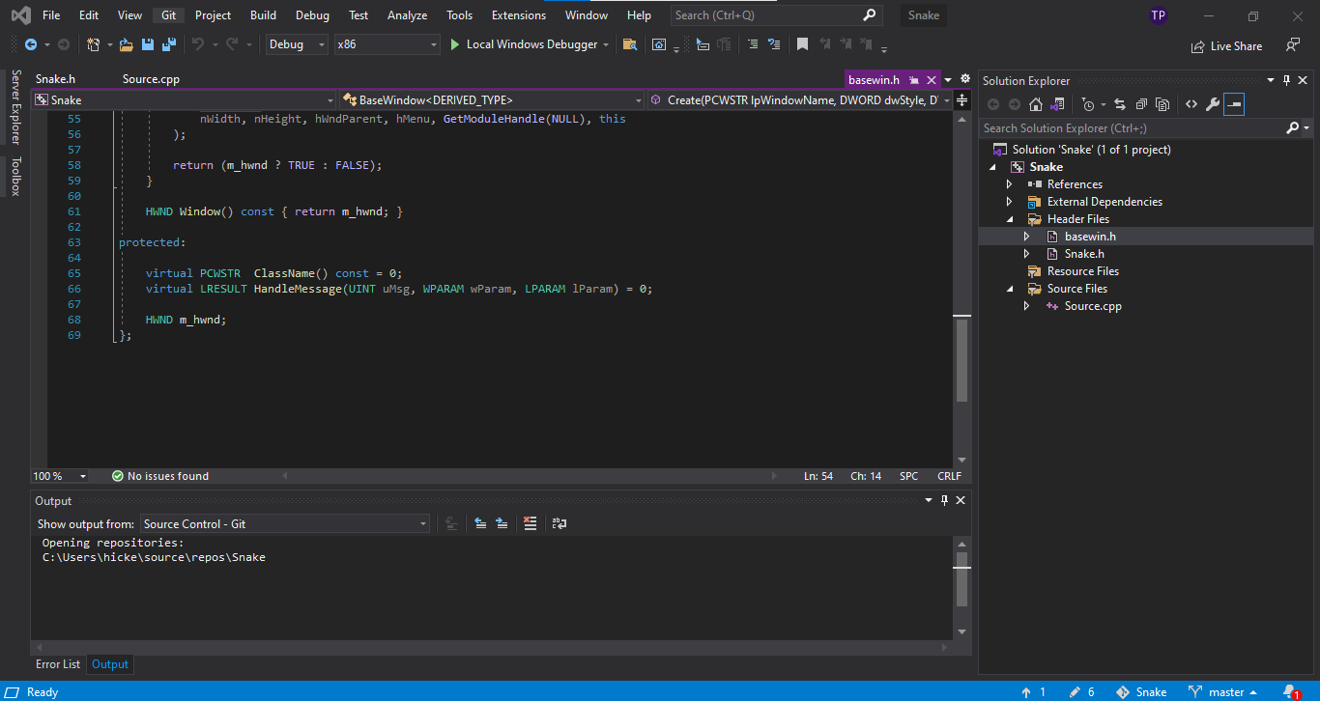Click Collapse All in Solution Explorer toolbar
The image size is (1320, 701).
point(1141,104)
